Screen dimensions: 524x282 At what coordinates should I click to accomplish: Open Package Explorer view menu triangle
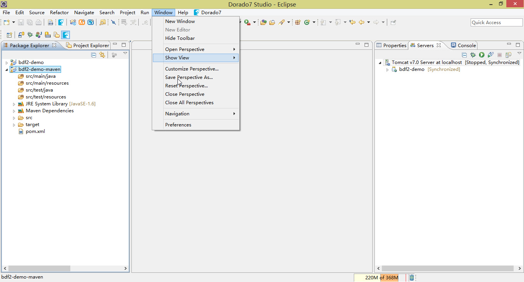(125, 54)
